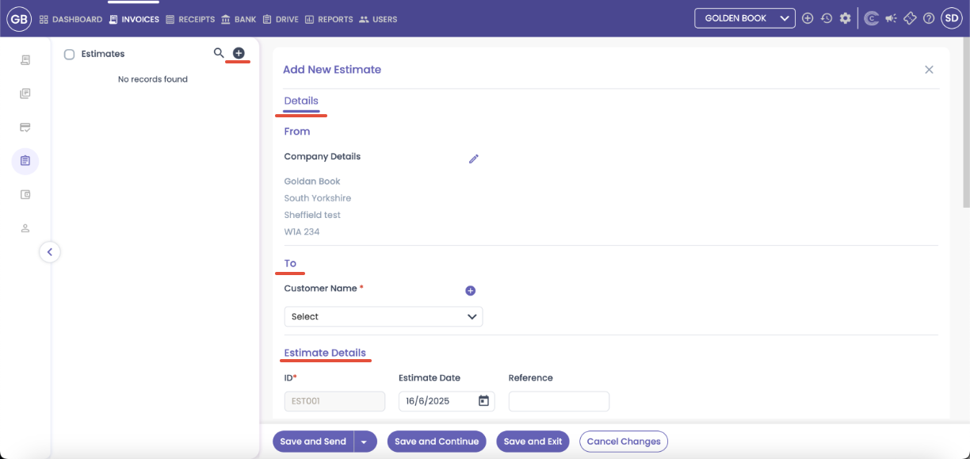Click the circular C logo icon
The width and height of the screenshot is (970, 459).
tap(871, 18)
